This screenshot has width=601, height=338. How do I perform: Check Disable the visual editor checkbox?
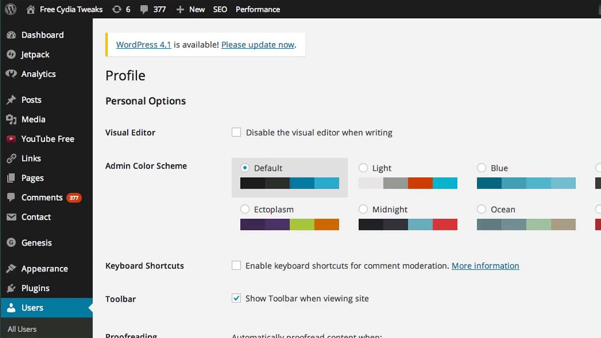(x=236, y=132)
